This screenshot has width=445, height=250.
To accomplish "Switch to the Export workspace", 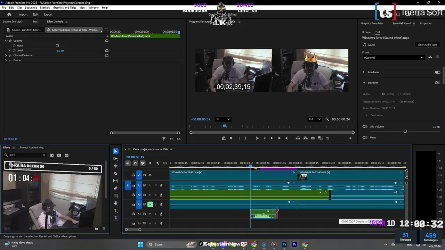I will [x=48, y=14].
